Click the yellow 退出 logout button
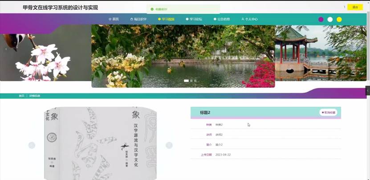Image resolution: width=370 pixels, height=180 pixels. [355, 7]
